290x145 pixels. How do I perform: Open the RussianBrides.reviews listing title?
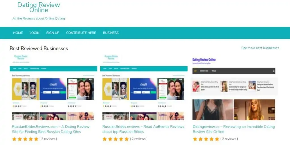coord(143,129)
